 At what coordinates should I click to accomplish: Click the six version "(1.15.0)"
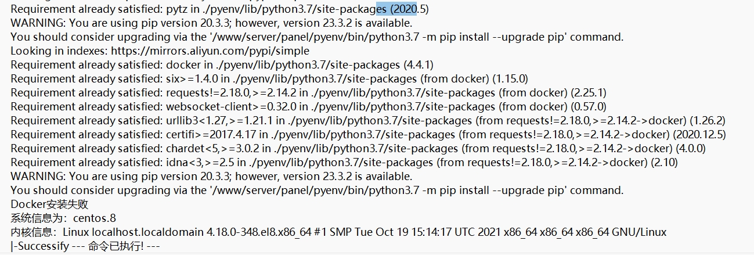[x=510, y=78]
